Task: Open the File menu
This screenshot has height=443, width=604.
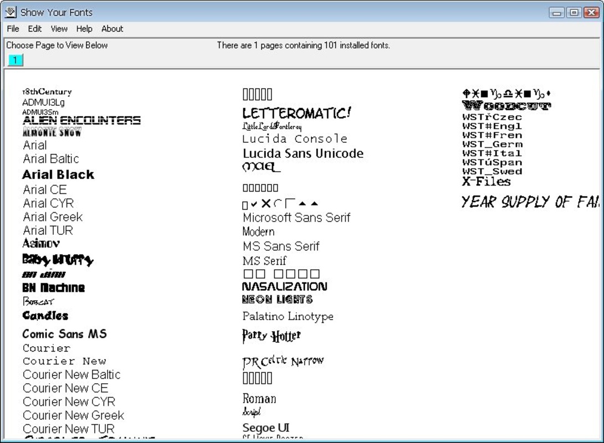Action: tap(13, 29)
